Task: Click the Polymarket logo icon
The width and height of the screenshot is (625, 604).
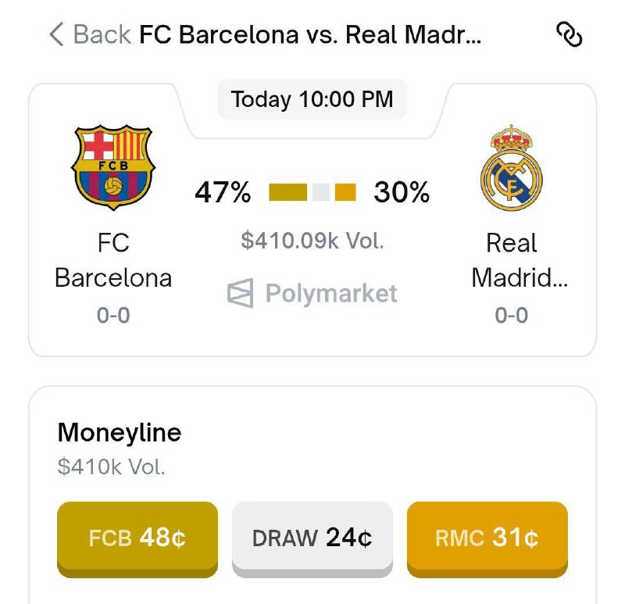Action: (241, 294)
